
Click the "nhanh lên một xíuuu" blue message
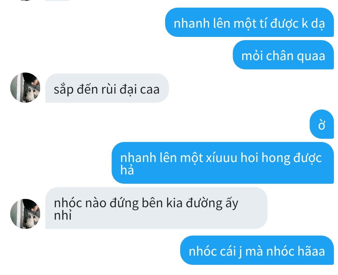point(223,163)
